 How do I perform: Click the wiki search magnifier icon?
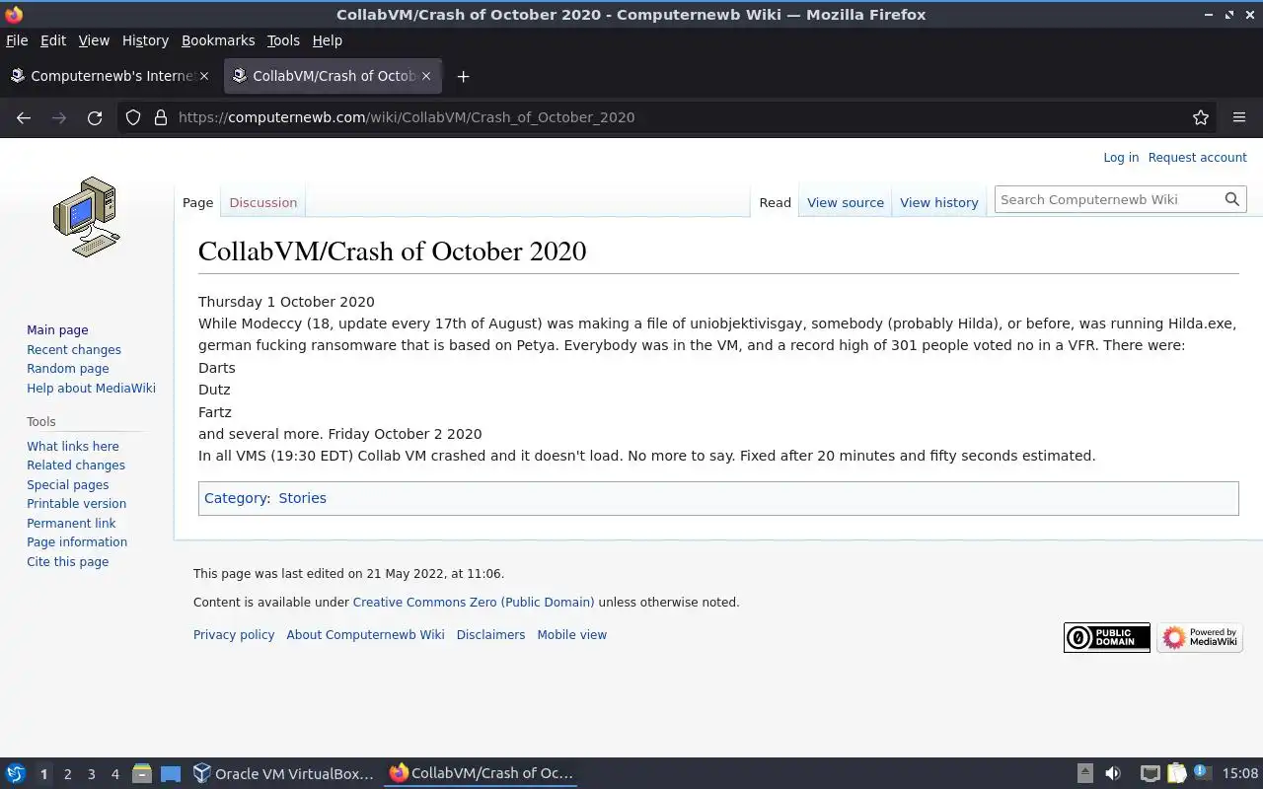click(x=1231, y=199)
